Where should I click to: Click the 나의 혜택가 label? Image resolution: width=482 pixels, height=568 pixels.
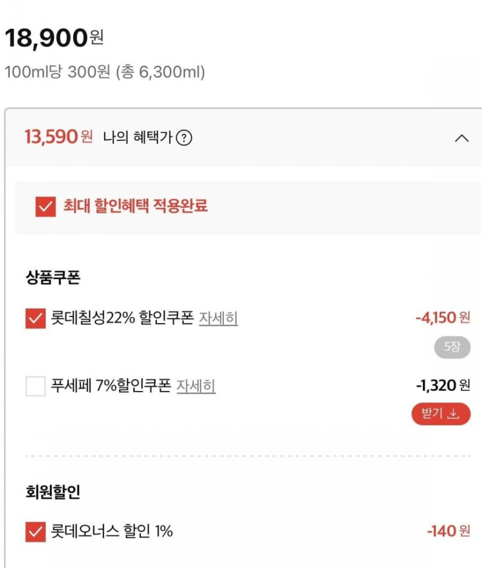pyautogui.click(x=138, y=138)
